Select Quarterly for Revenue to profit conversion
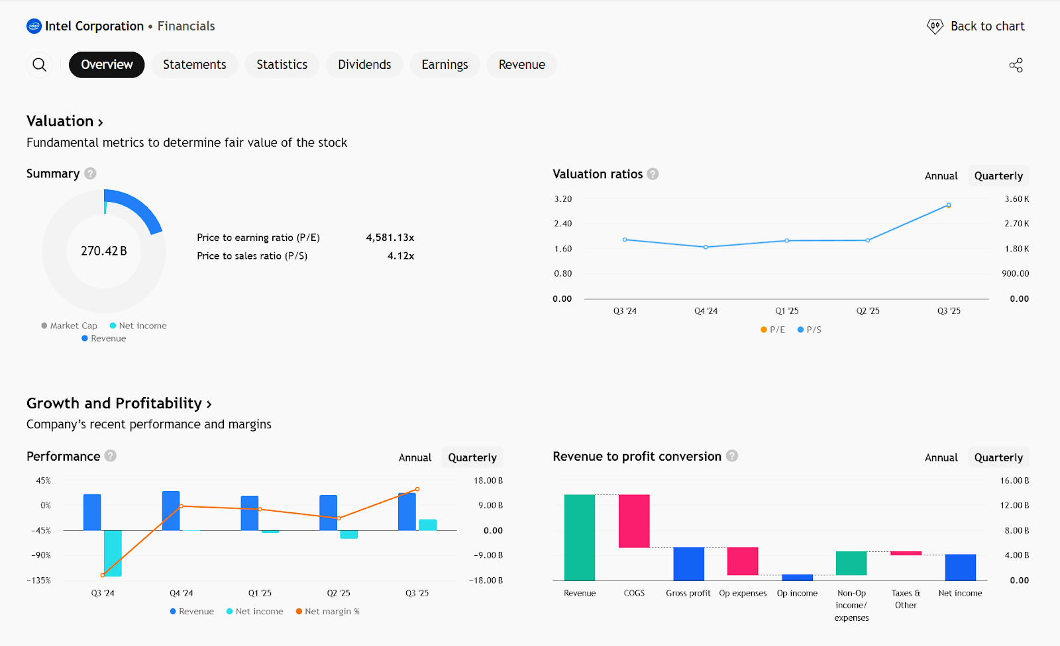The height and width of the screenshot is (646, 1060). pyautogui.click(x=998, y=458)
